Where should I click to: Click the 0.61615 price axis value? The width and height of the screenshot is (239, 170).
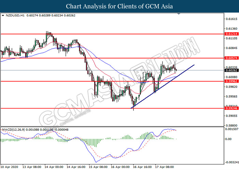(x=231, y=19)
